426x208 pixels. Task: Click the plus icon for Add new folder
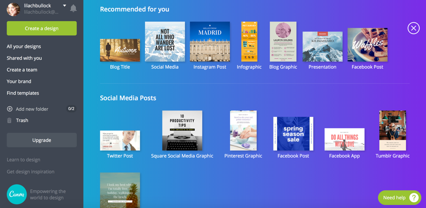click(x=10, y=109)
